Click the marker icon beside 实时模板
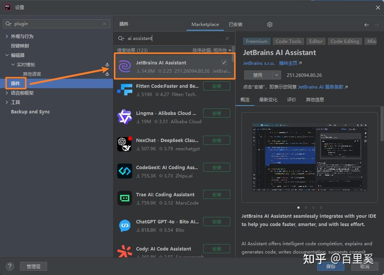 (107, 65)
